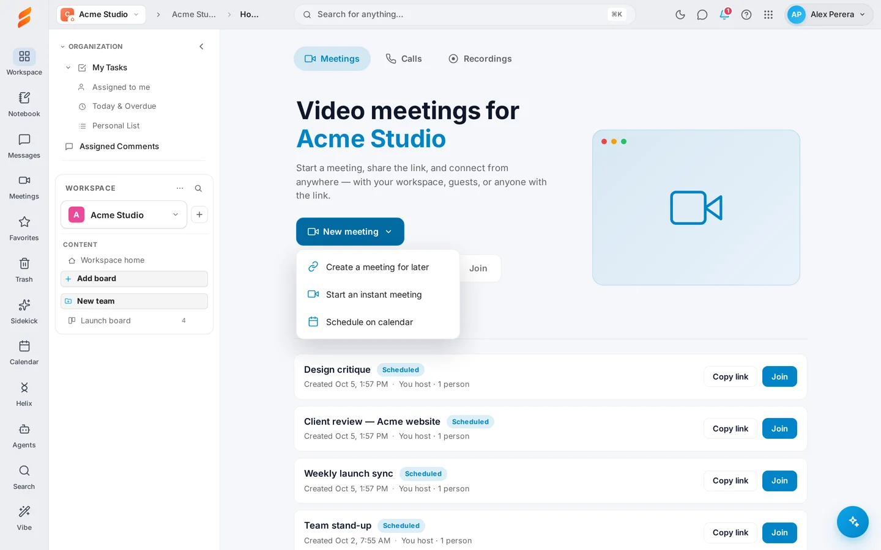Open notifications bell with badge
The width and height of the screenshot is (881, 550).
click(724, 14)
